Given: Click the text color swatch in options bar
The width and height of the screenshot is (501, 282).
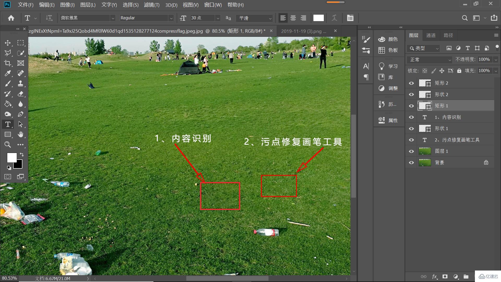Looking at the screenshot, I should click(318, 18).
